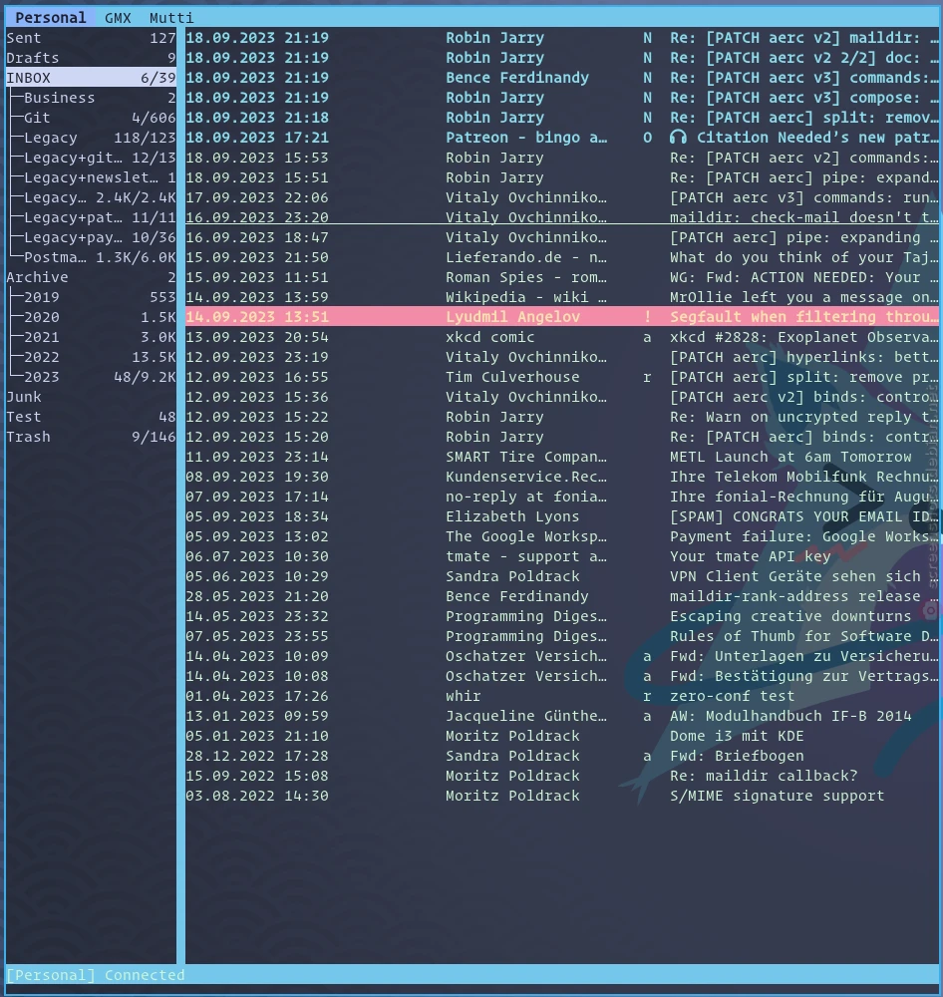
Task: Select the Trash folder in the sidebar
Action: (x=29, y=436)
